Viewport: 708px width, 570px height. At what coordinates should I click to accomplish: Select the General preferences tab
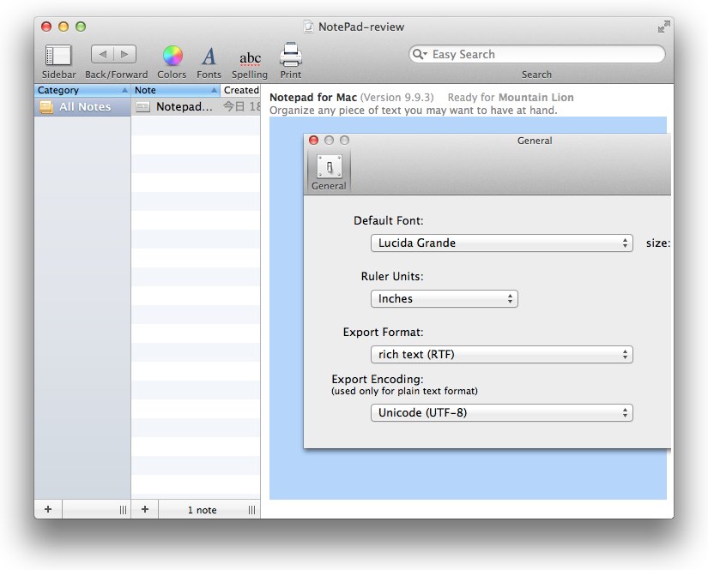point(329,172)
